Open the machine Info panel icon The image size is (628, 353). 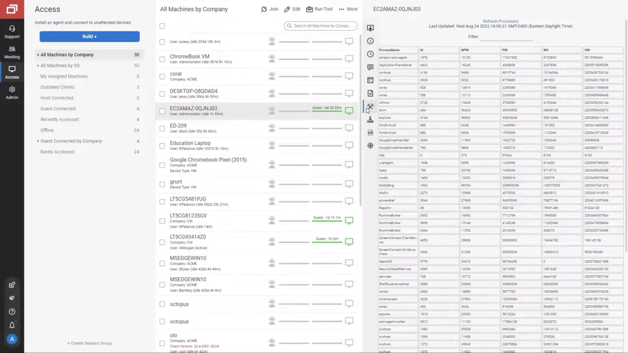pyautogui.click(x=370, y=41)
